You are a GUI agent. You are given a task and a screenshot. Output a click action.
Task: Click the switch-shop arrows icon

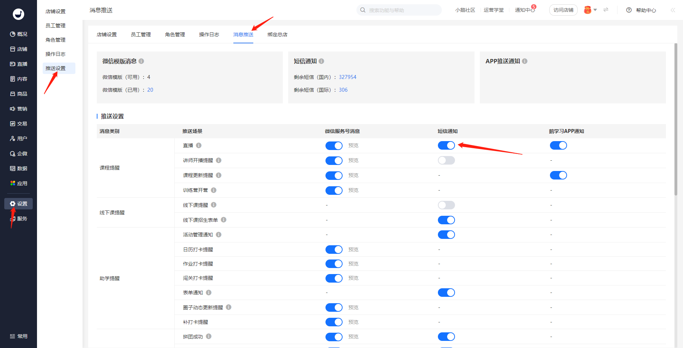[x=606, y=10]
